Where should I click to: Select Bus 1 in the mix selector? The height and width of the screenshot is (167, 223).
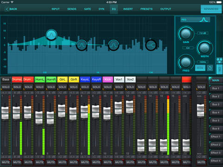[216, 88]
